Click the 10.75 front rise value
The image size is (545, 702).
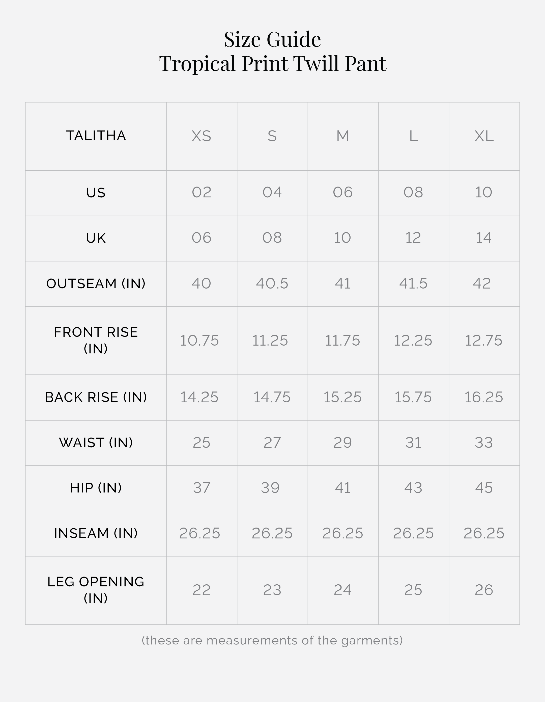(x=199, y=340)
